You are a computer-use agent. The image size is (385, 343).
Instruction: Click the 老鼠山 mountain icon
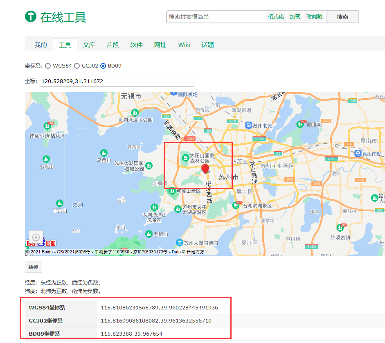point(149,234)
